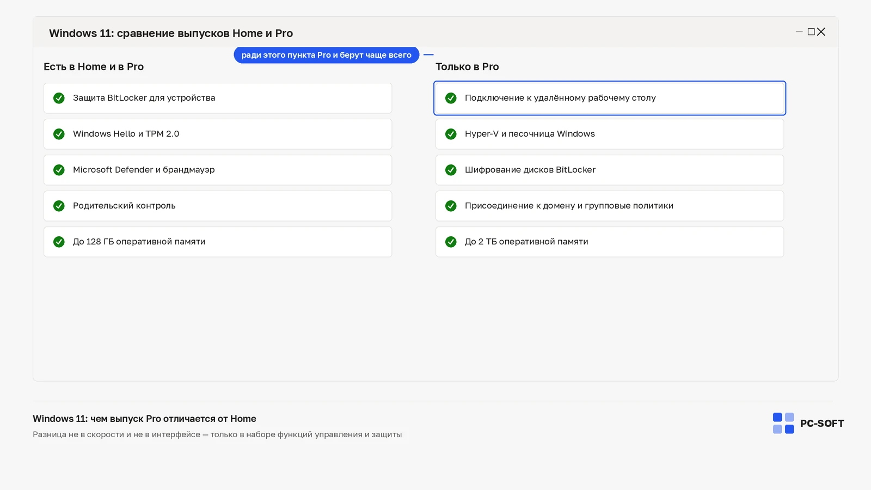Click the check icon next to Windows Hello и TPM 2.0
Viewport: 871px width, 490px height.
coord(59,134)
